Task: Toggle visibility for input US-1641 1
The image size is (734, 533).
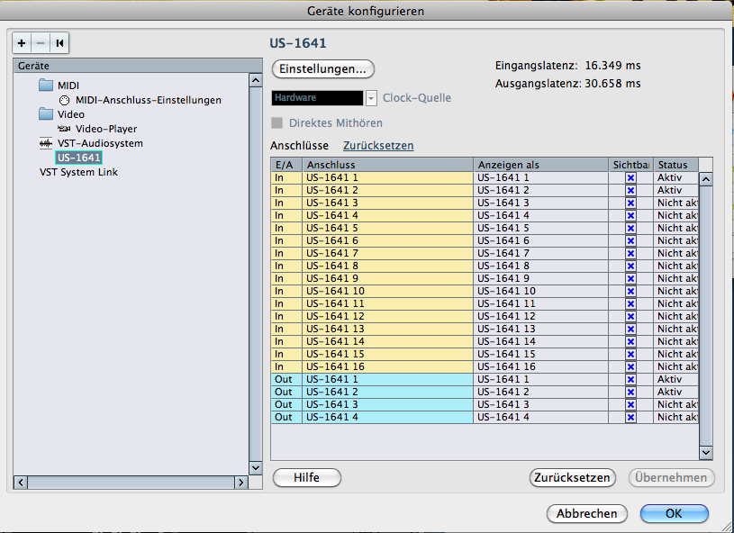Action: tap(630, 178)
